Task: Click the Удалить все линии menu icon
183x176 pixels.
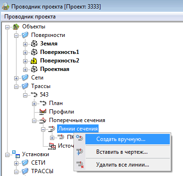Action: click(80, 165)
